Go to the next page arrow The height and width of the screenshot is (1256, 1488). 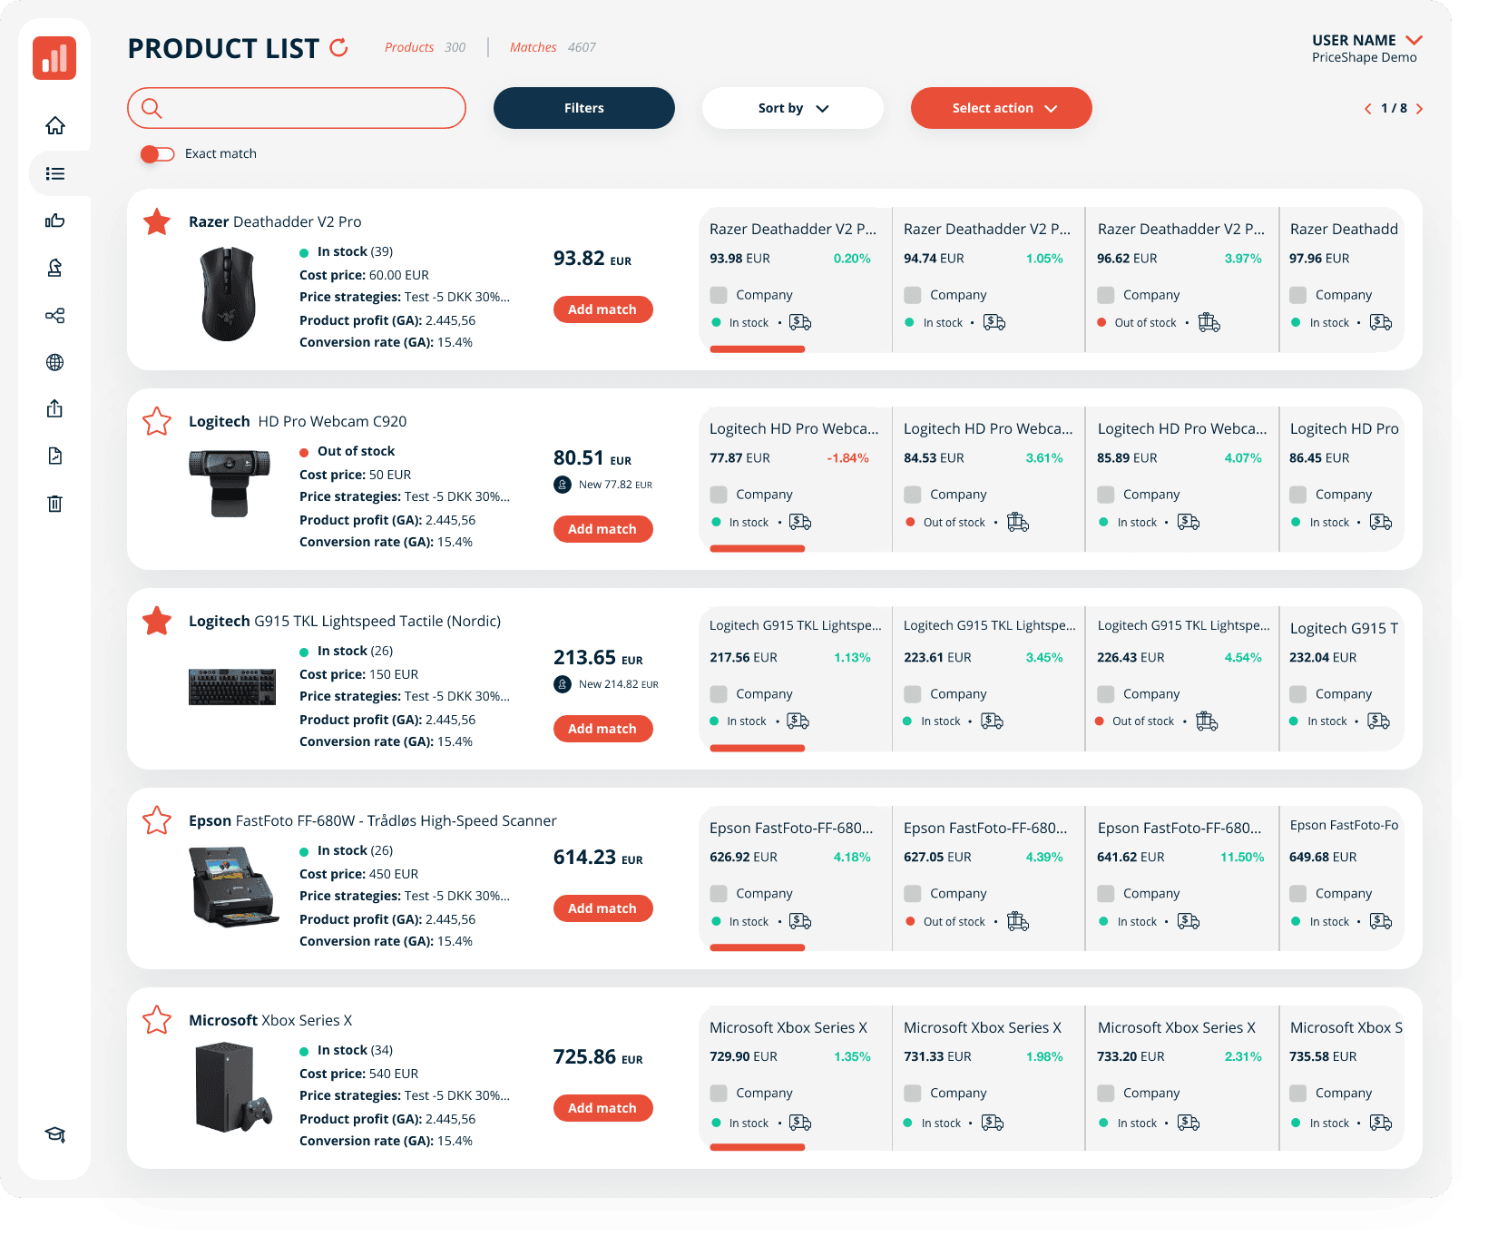click(1420, 109)
